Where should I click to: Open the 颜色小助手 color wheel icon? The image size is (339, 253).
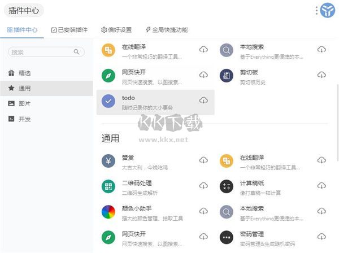point(108,212)
